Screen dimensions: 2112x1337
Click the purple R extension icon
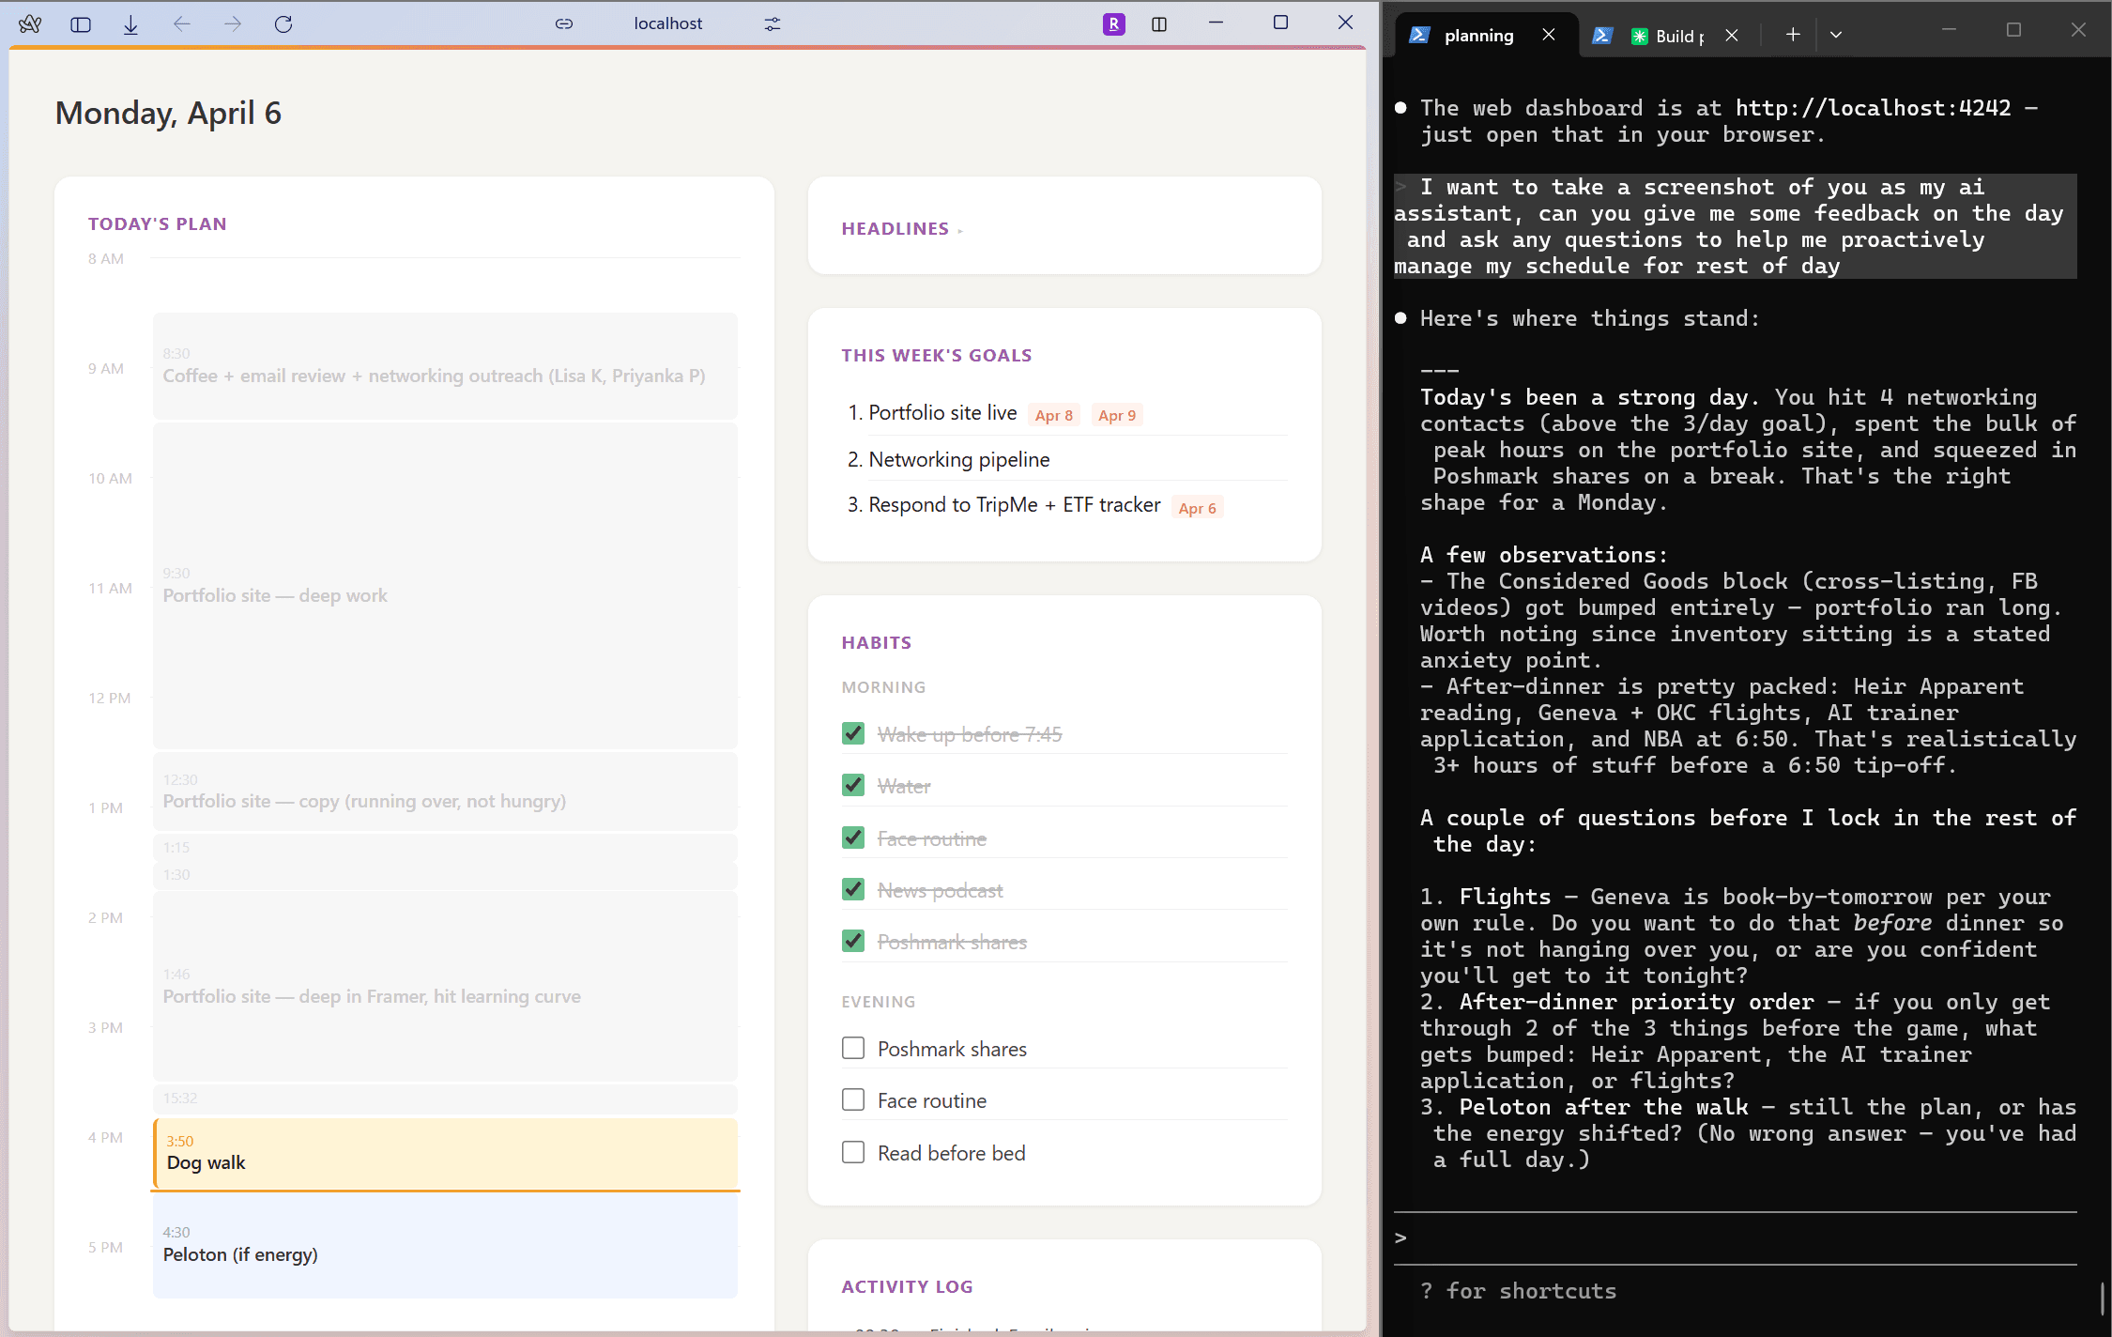pyautogui.click(x=1113, y=24)
